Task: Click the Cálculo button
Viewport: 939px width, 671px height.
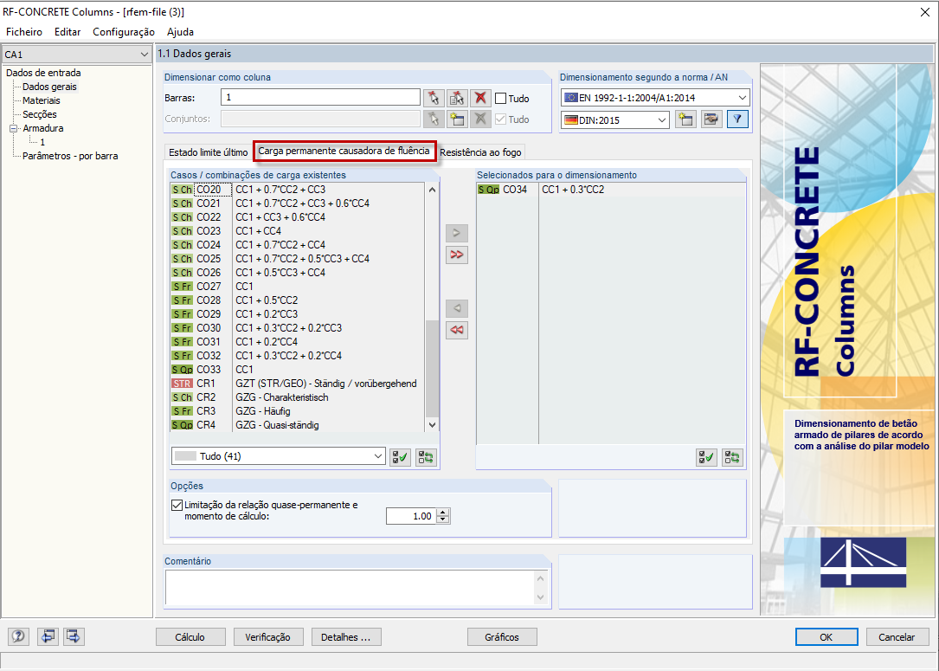Action: pyautogui.click(x=190, y=637)
